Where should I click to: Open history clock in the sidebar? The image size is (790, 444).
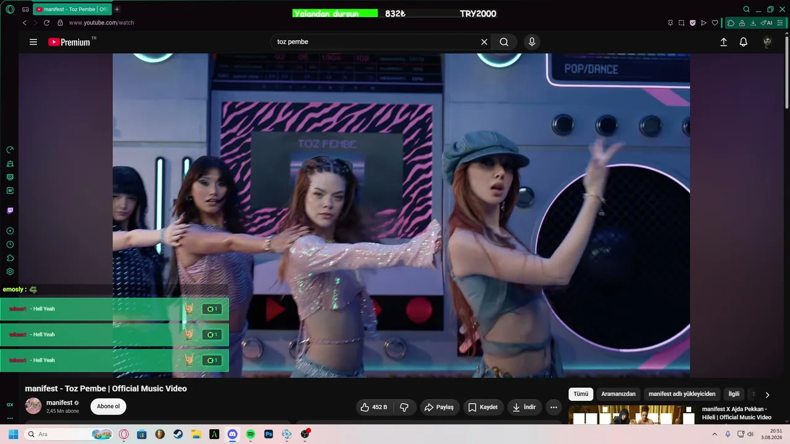[10, 245]
